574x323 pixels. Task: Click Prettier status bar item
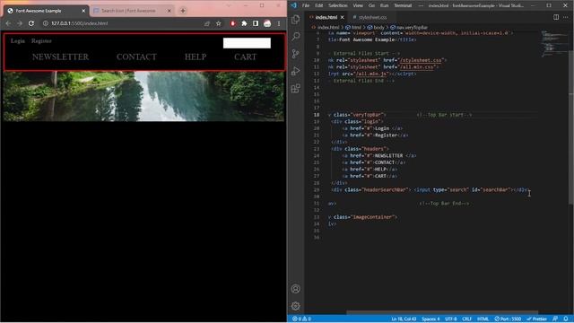(536, 319)
